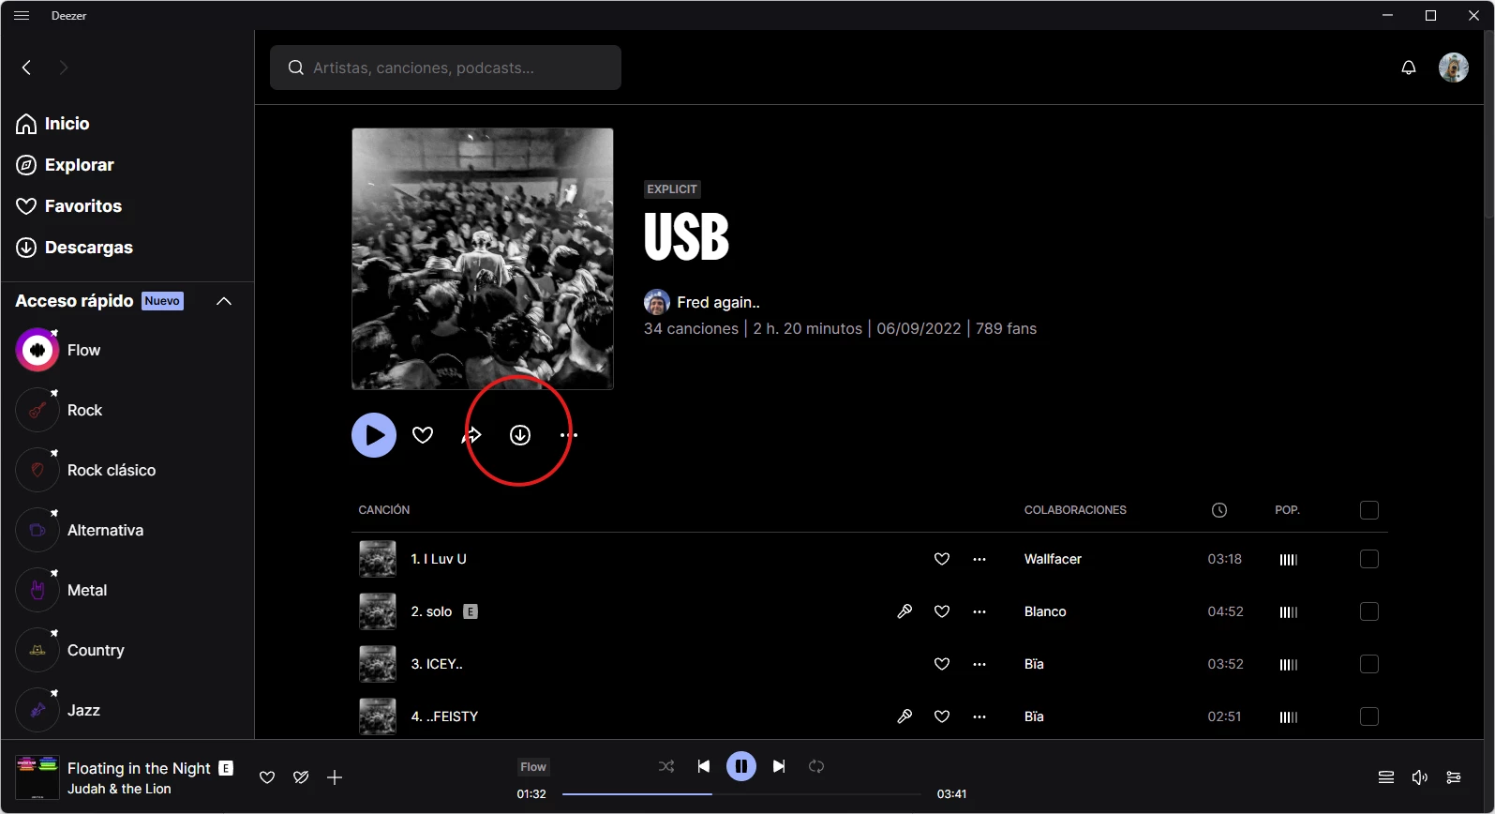This screenshot has height=814, width=1495.
Task: Add USB album to favorites
Action: [423, 435]
